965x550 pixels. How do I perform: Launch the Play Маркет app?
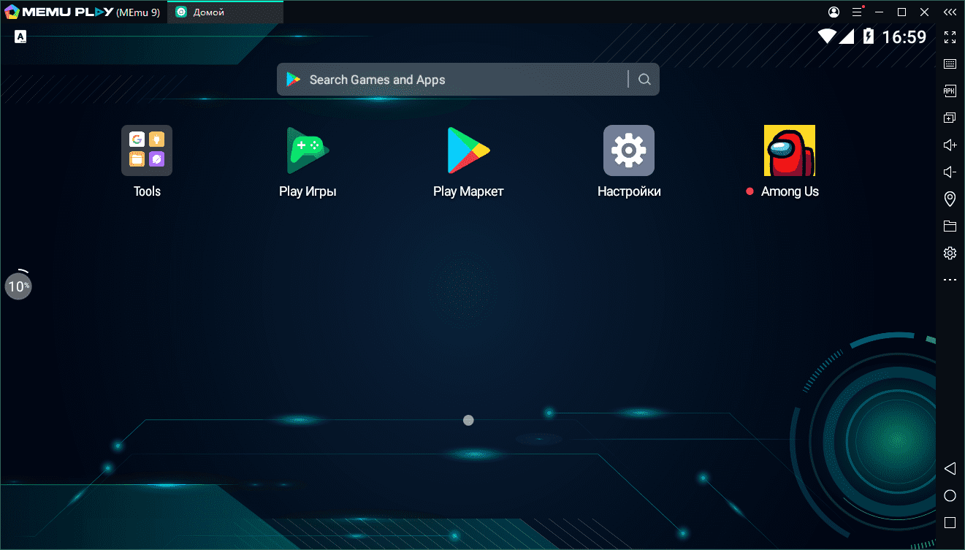click(468, 151)
